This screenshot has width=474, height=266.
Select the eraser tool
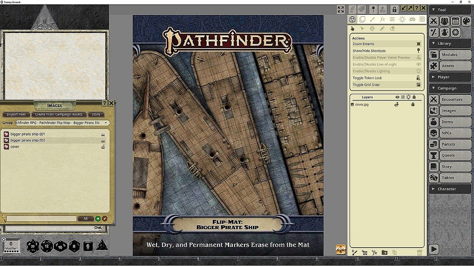click(393, 28)
